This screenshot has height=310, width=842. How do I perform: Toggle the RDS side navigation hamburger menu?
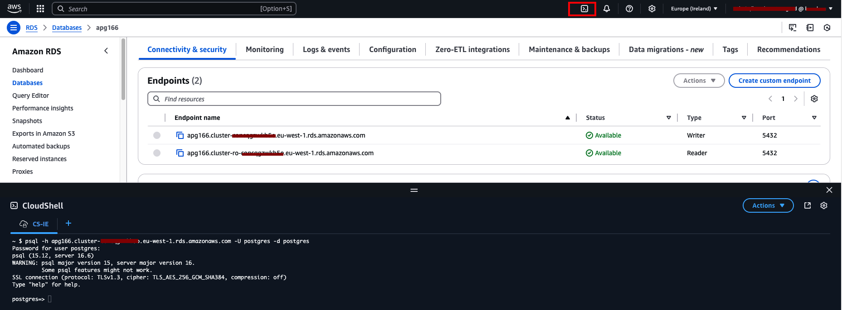14,28
